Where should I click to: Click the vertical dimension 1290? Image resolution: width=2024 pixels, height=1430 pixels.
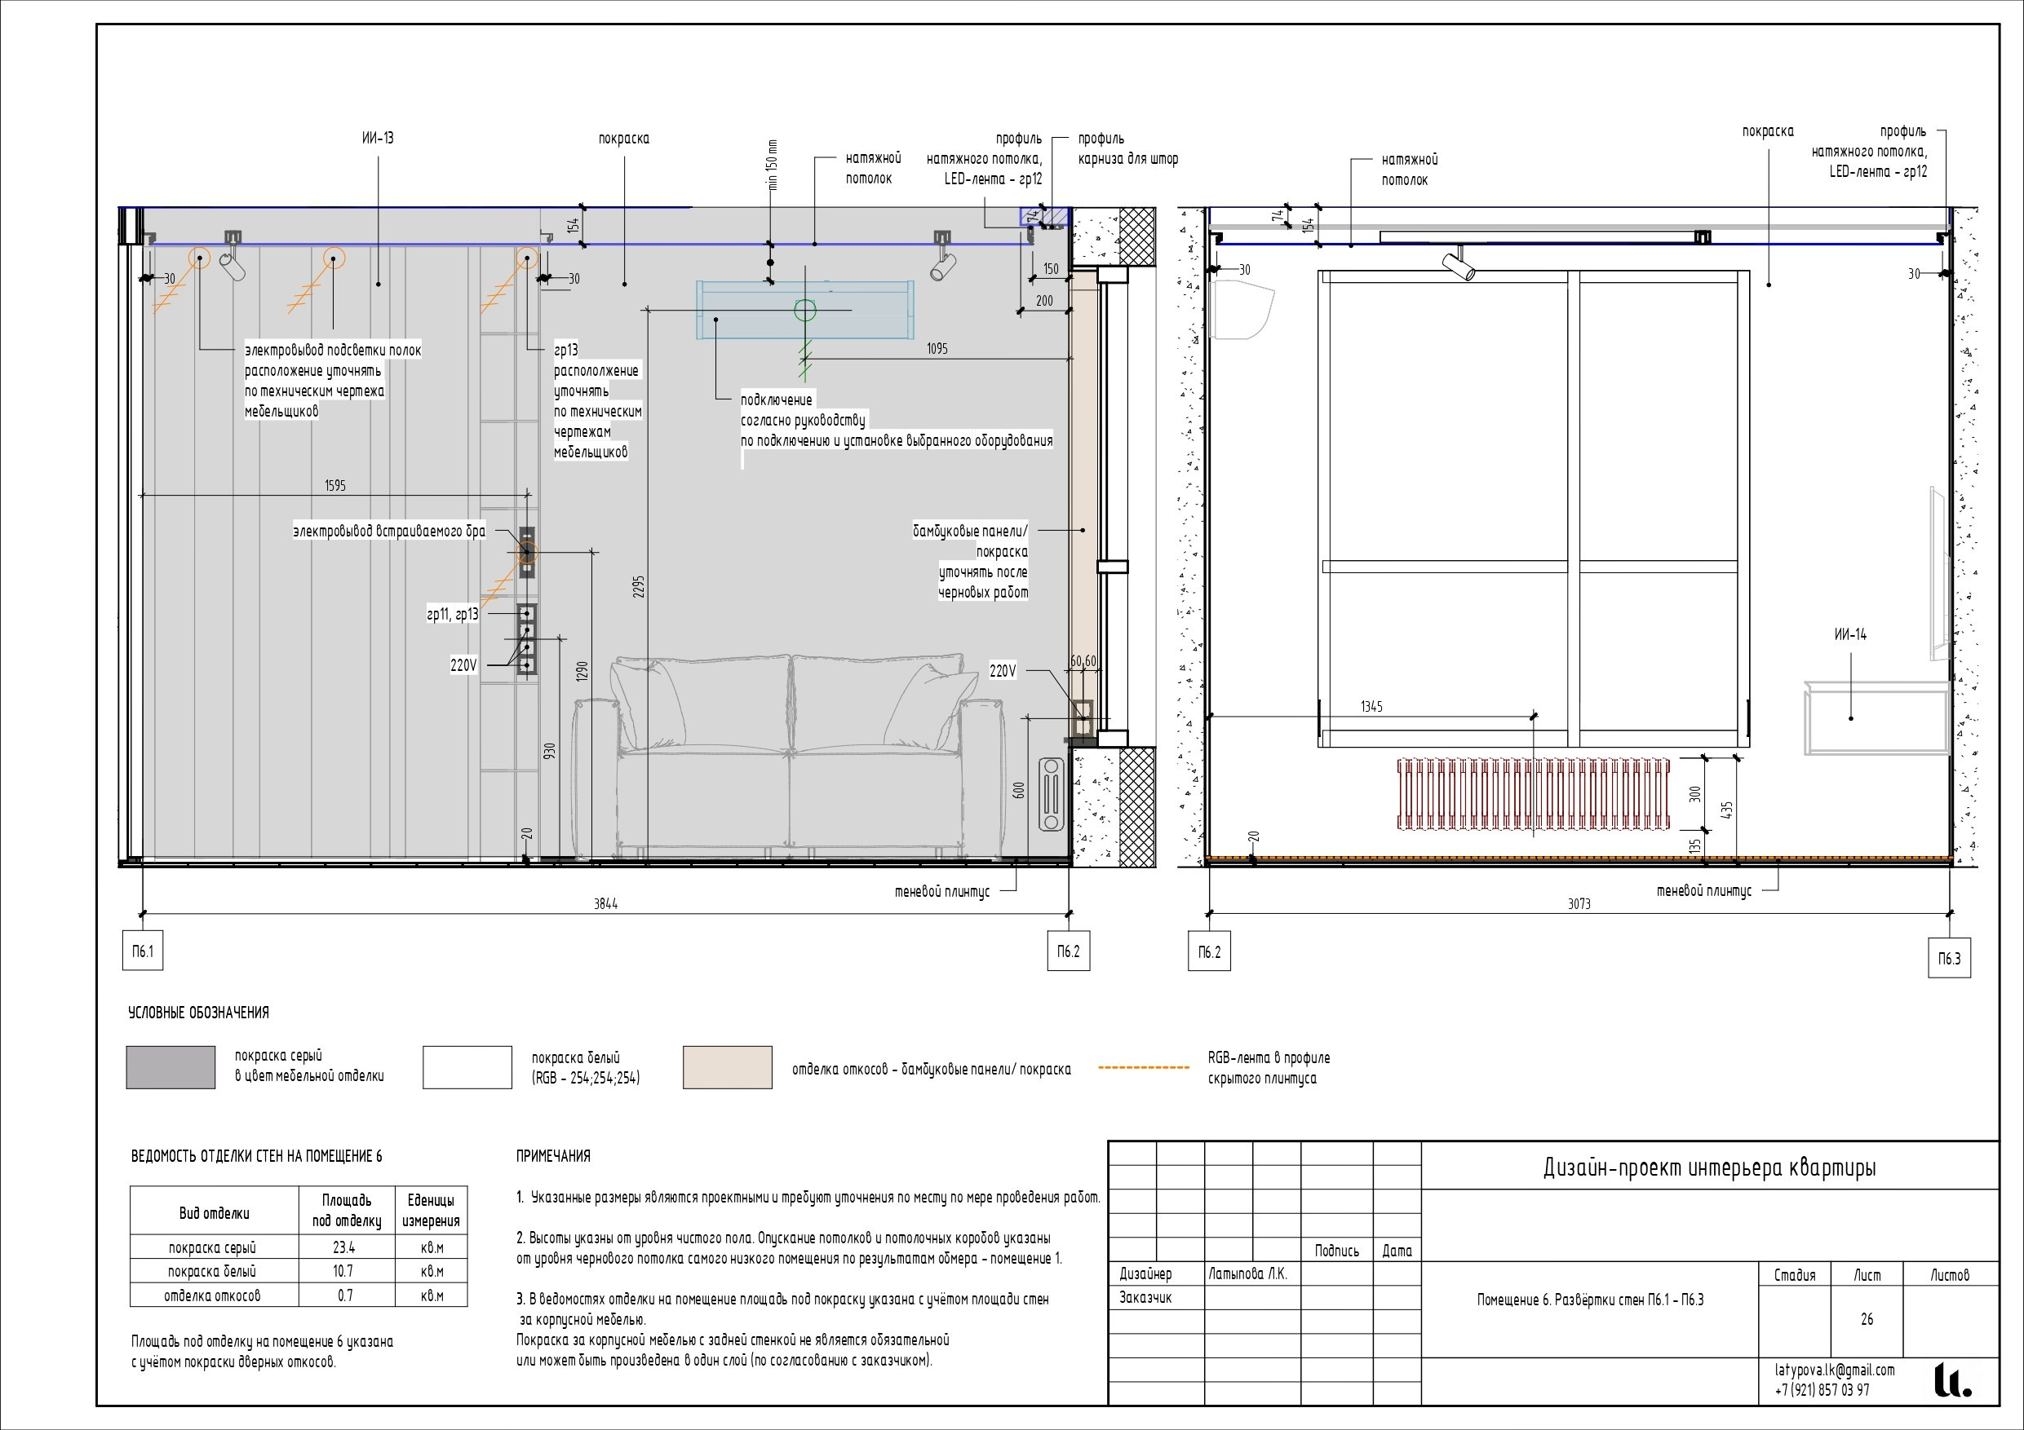(x=581, y=673)
